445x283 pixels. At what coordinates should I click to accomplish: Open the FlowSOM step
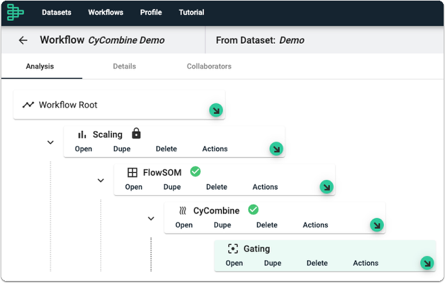click(134, 187)
